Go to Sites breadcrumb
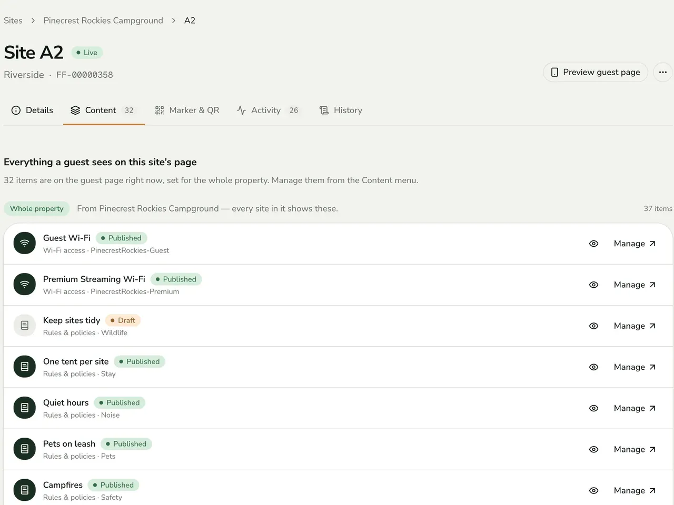 tap(13, 21)
